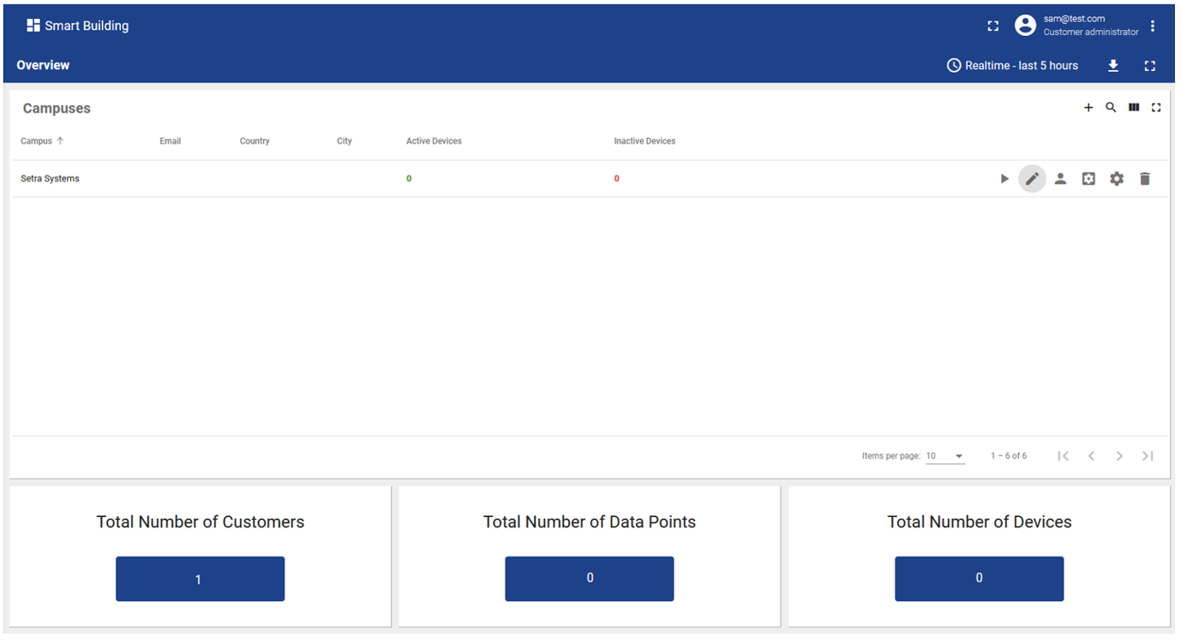Click the download icon in the Overview bar
Image resolution: width=1181 pixels, height=643 pixels.
click(1112, 65)
